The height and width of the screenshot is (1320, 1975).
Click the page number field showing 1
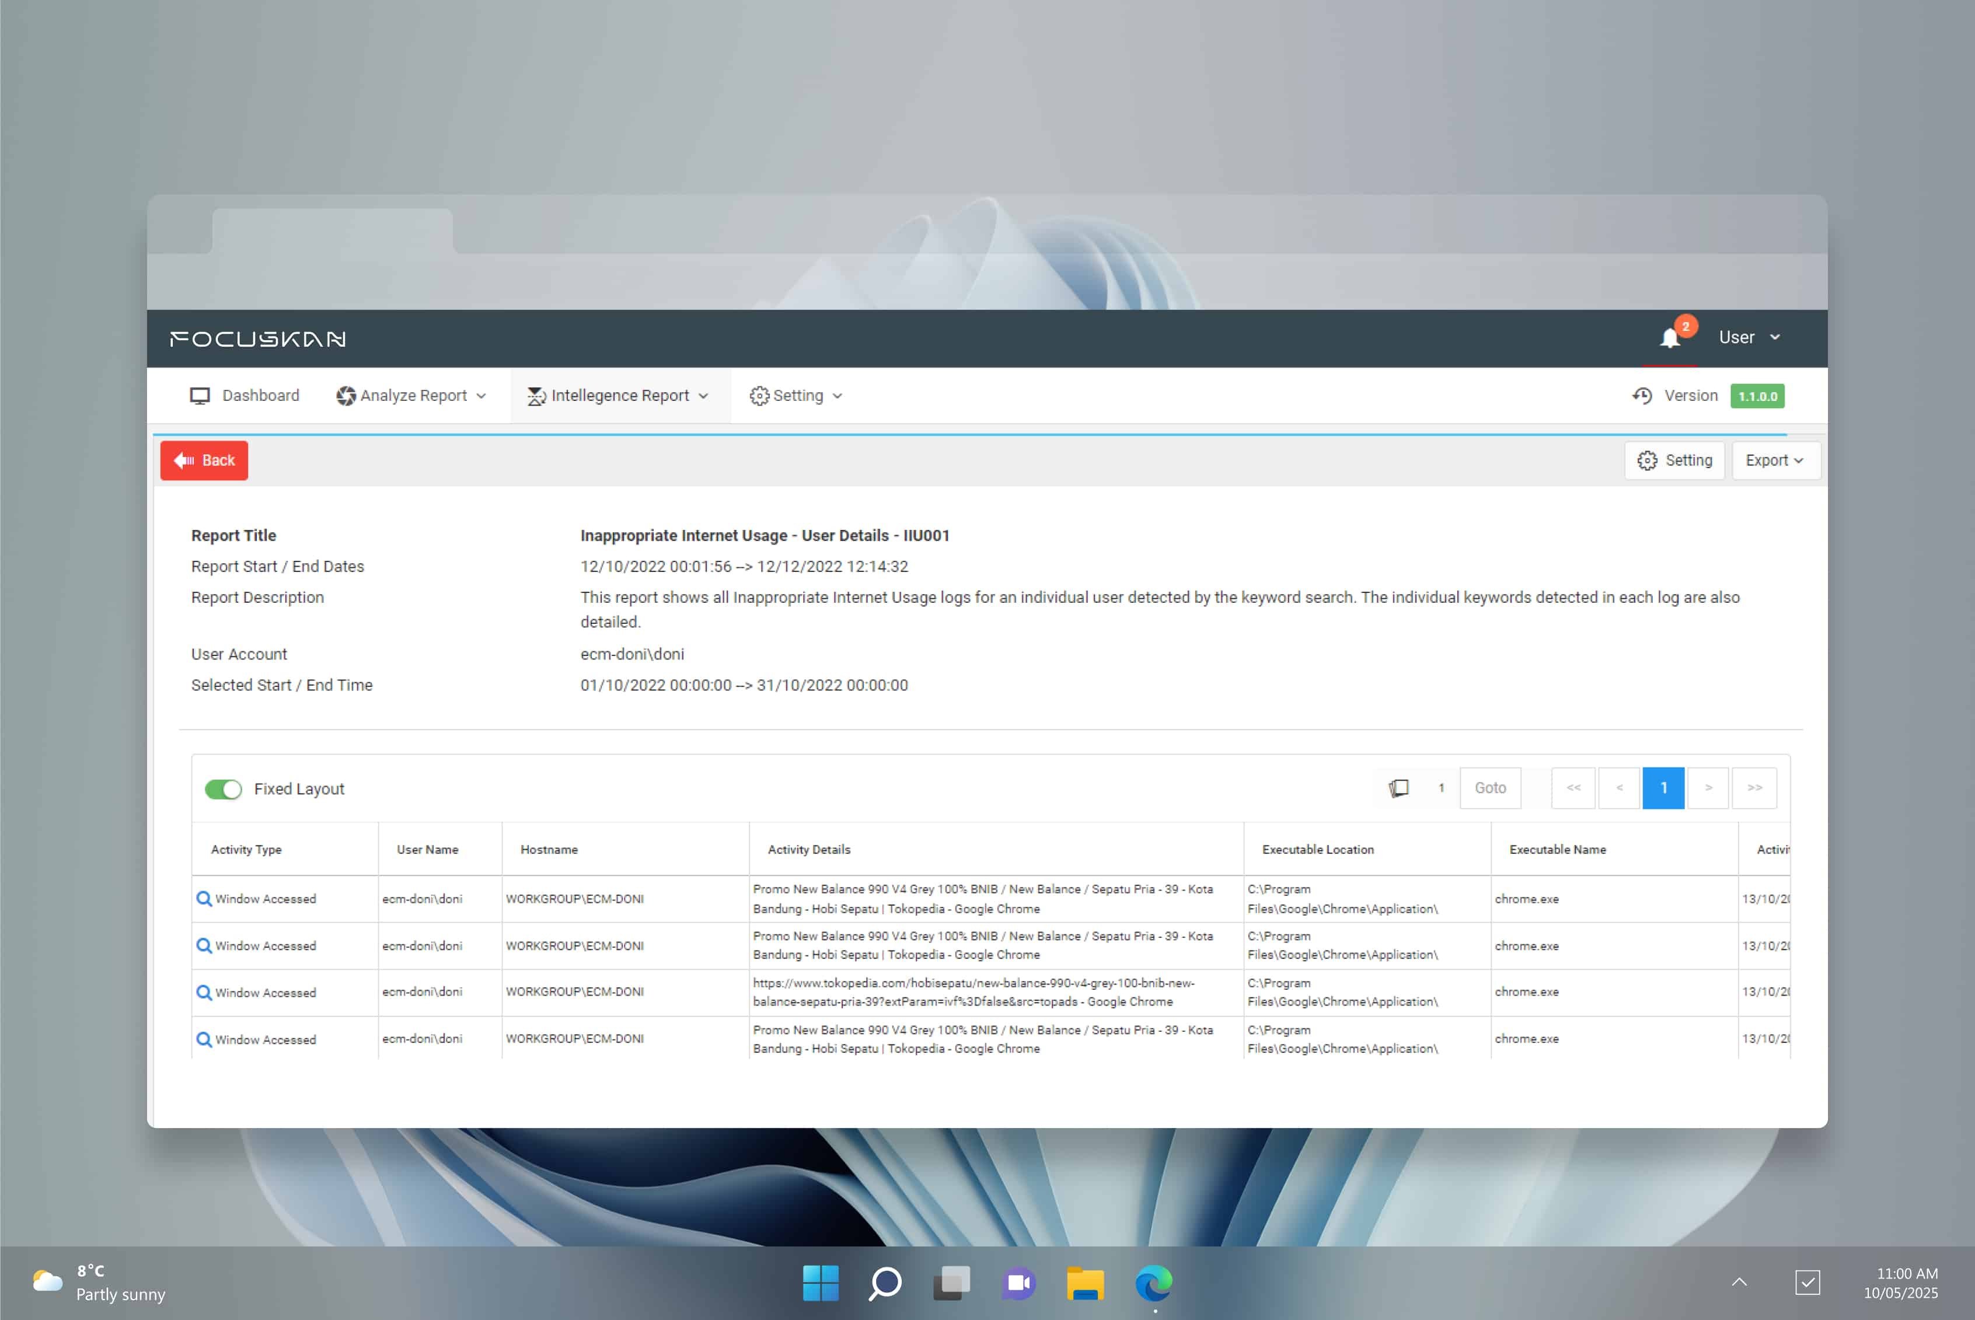(1441, 788)
